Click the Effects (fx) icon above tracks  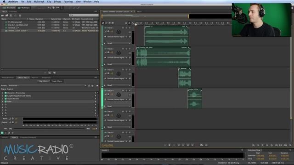pos(106,23)
